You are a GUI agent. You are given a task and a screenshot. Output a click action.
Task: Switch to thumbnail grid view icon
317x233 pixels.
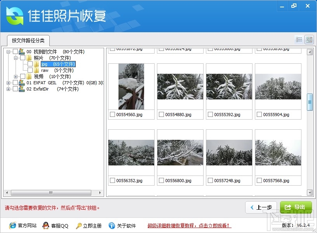(309, 40)
